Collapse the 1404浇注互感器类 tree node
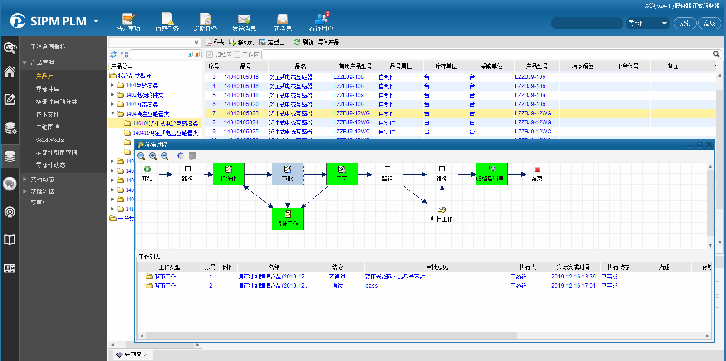Viewport: 726px width, 361px height. coord(113,114)
